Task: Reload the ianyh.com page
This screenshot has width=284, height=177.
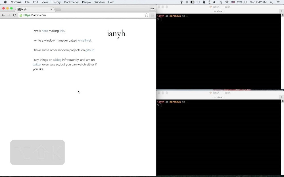Action: 14,15
